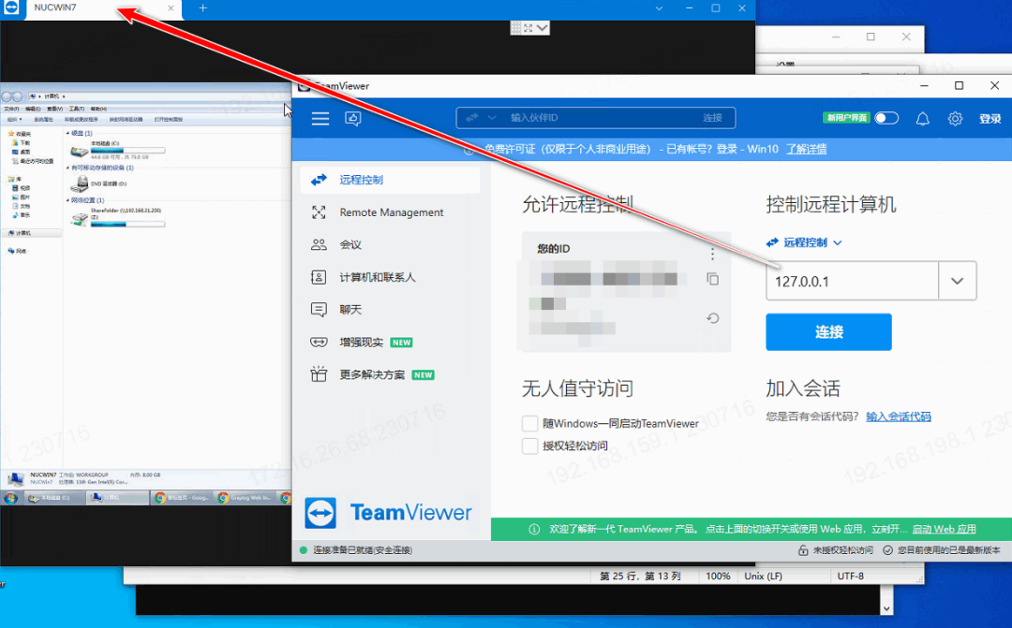Open the 输入会话代码 link
Viewport: 1012px width, 628px height.
[x=898, y=416]
